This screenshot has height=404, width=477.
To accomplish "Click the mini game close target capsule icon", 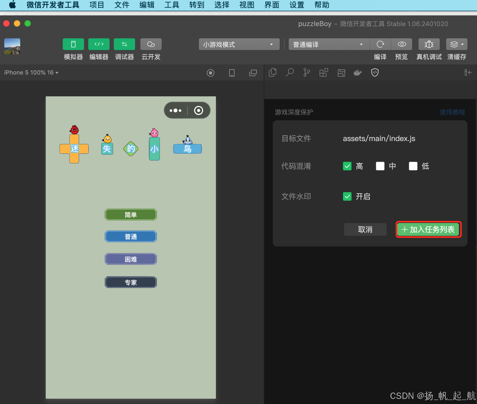I will [199, 110].
